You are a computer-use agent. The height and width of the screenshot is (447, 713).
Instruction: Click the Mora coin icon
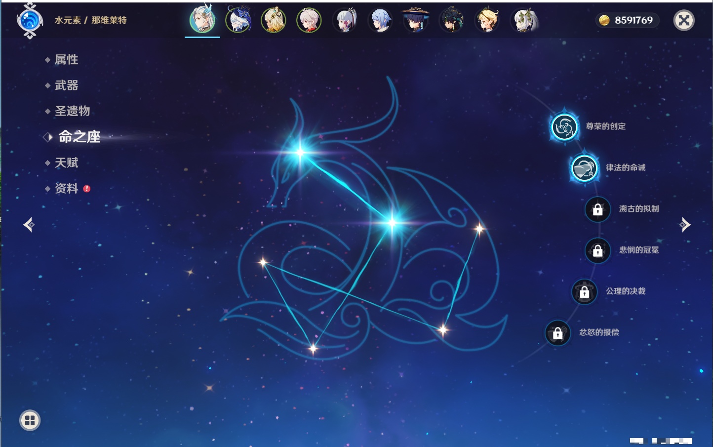pyautogui.click(x=604, y=20)
